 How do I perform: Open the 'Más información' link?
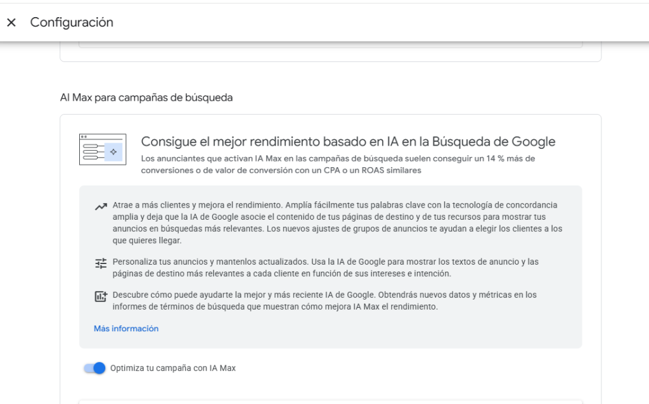[x=126, y=328]
